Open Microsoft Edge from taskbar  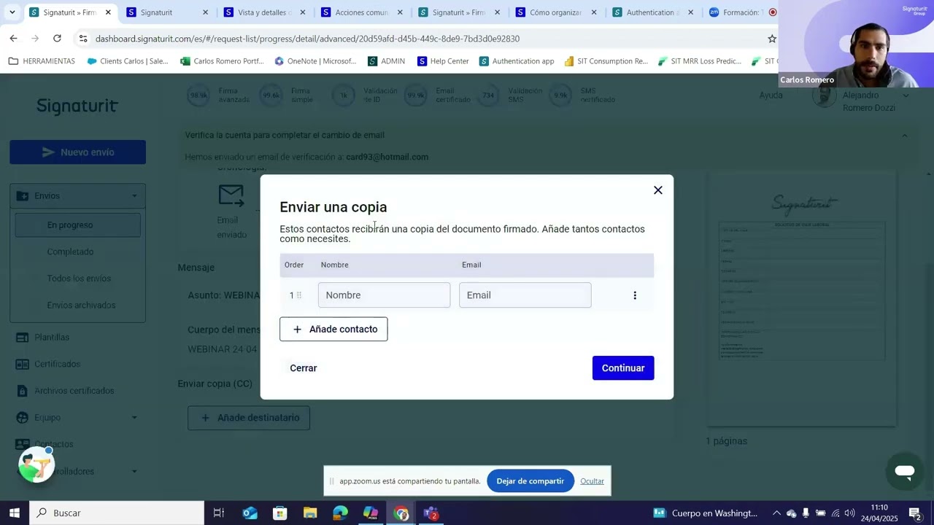(341, 513)
